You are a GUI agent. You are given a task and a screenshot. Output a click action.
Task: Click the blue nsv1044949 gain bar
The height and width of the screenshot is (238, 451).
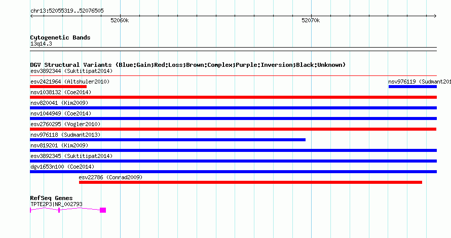233,118
